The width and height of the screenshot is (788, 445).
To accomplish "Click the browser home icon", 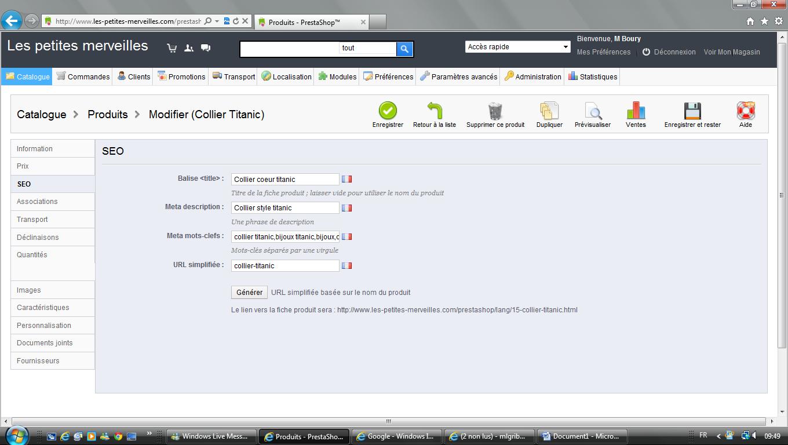I will [x=750, y=21].
